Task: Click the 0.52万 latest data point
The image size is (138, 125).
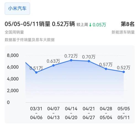Action: [124, 72]
